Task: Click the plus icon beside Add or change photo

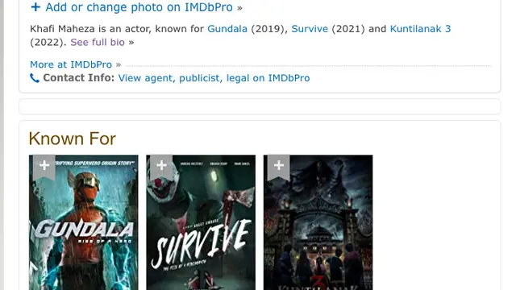Action: pyautogui.click(x=35, y=7)
